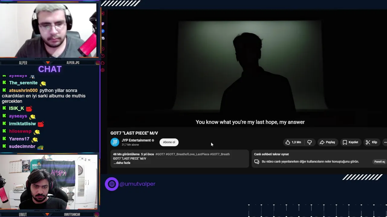Image resolution: width=387 pixels, height=217 pixels.
Task: Click the red emote next to irmiktatlisiw
Action: point(41,124)
